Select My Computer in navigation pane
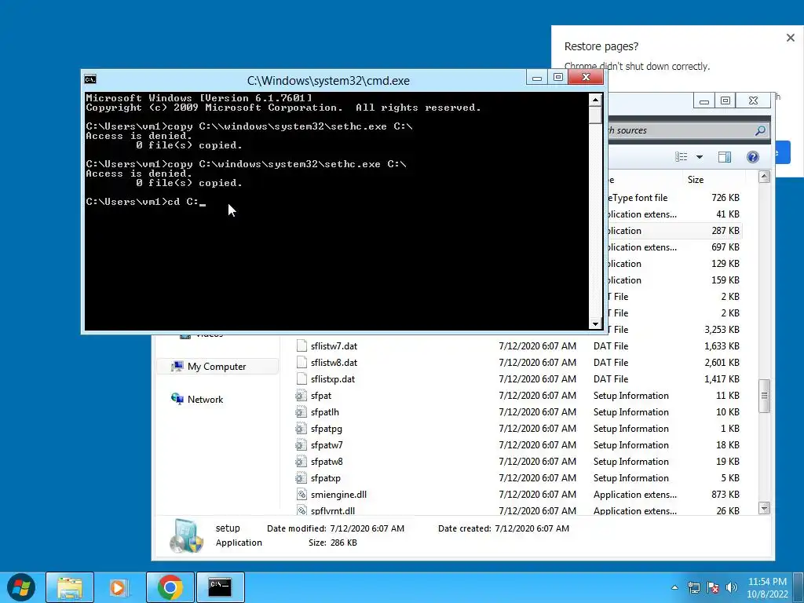This screenshot has height=603, width=804. pos(217,367)
